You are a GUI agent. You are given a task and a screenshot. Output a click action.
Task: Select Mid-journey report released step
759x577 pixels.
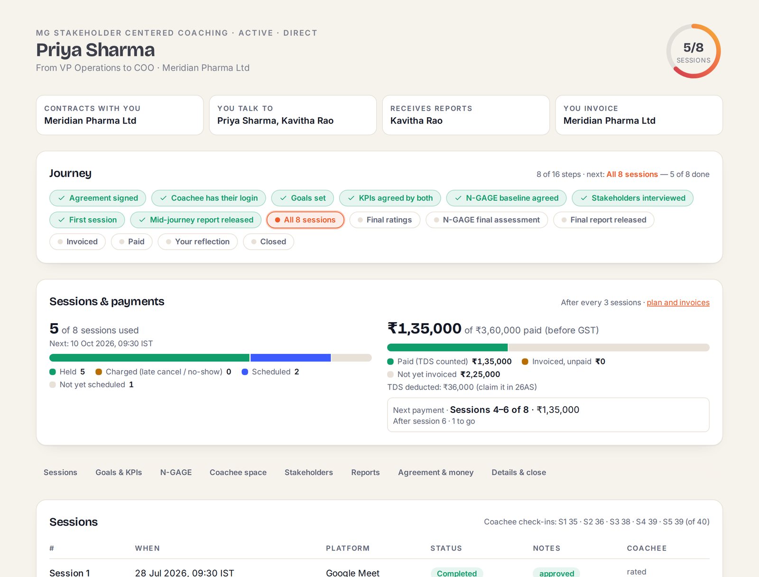coord(196,220)
